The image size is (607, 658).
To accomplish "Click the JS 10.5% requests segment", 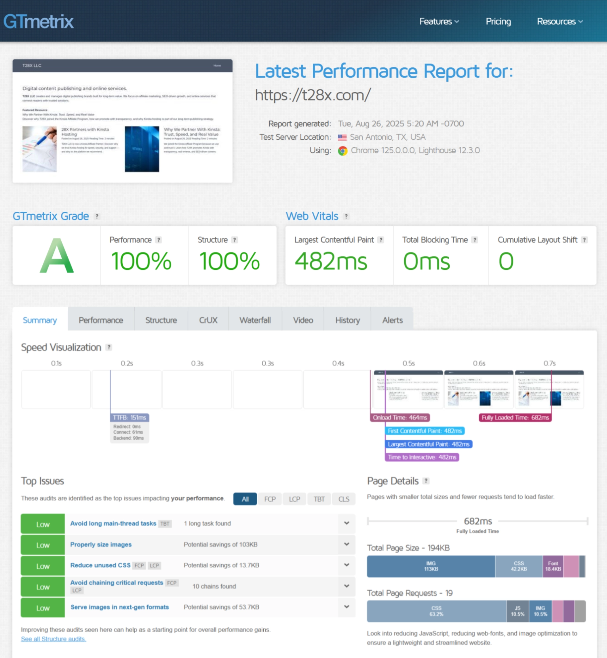I will coord(518,611).
